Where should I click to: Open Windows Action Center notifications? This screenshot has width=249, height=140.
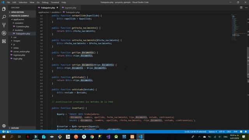(244, 136)
